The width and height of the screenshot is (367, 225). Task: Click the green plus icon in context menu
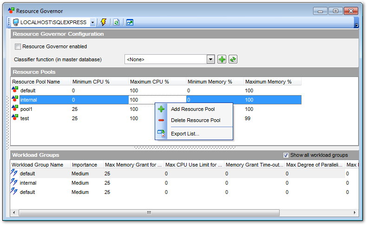pos(161,109)
